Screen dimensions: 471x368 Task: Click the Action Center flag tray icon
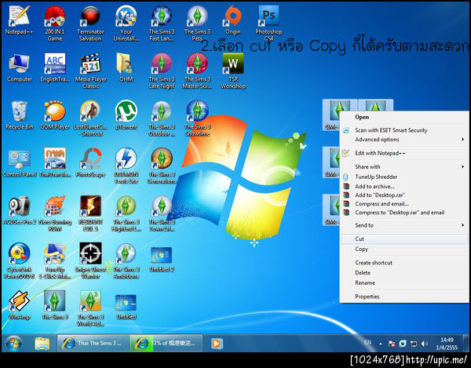pyautogui.click(x=392, y=344)
